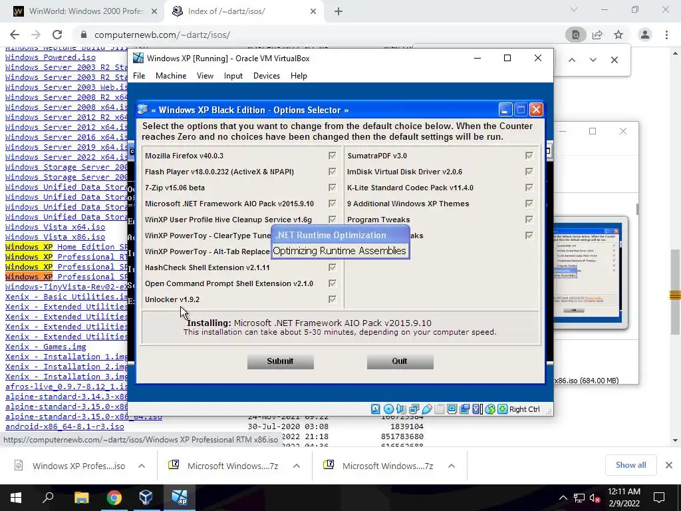Click Submit in the Options Selector

(280, 361)
